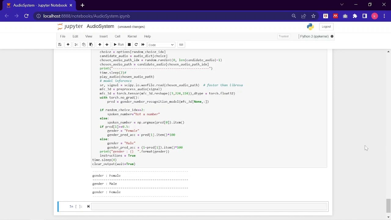
Task: Go forward in browser history
Action: click(x=16, y=16)
